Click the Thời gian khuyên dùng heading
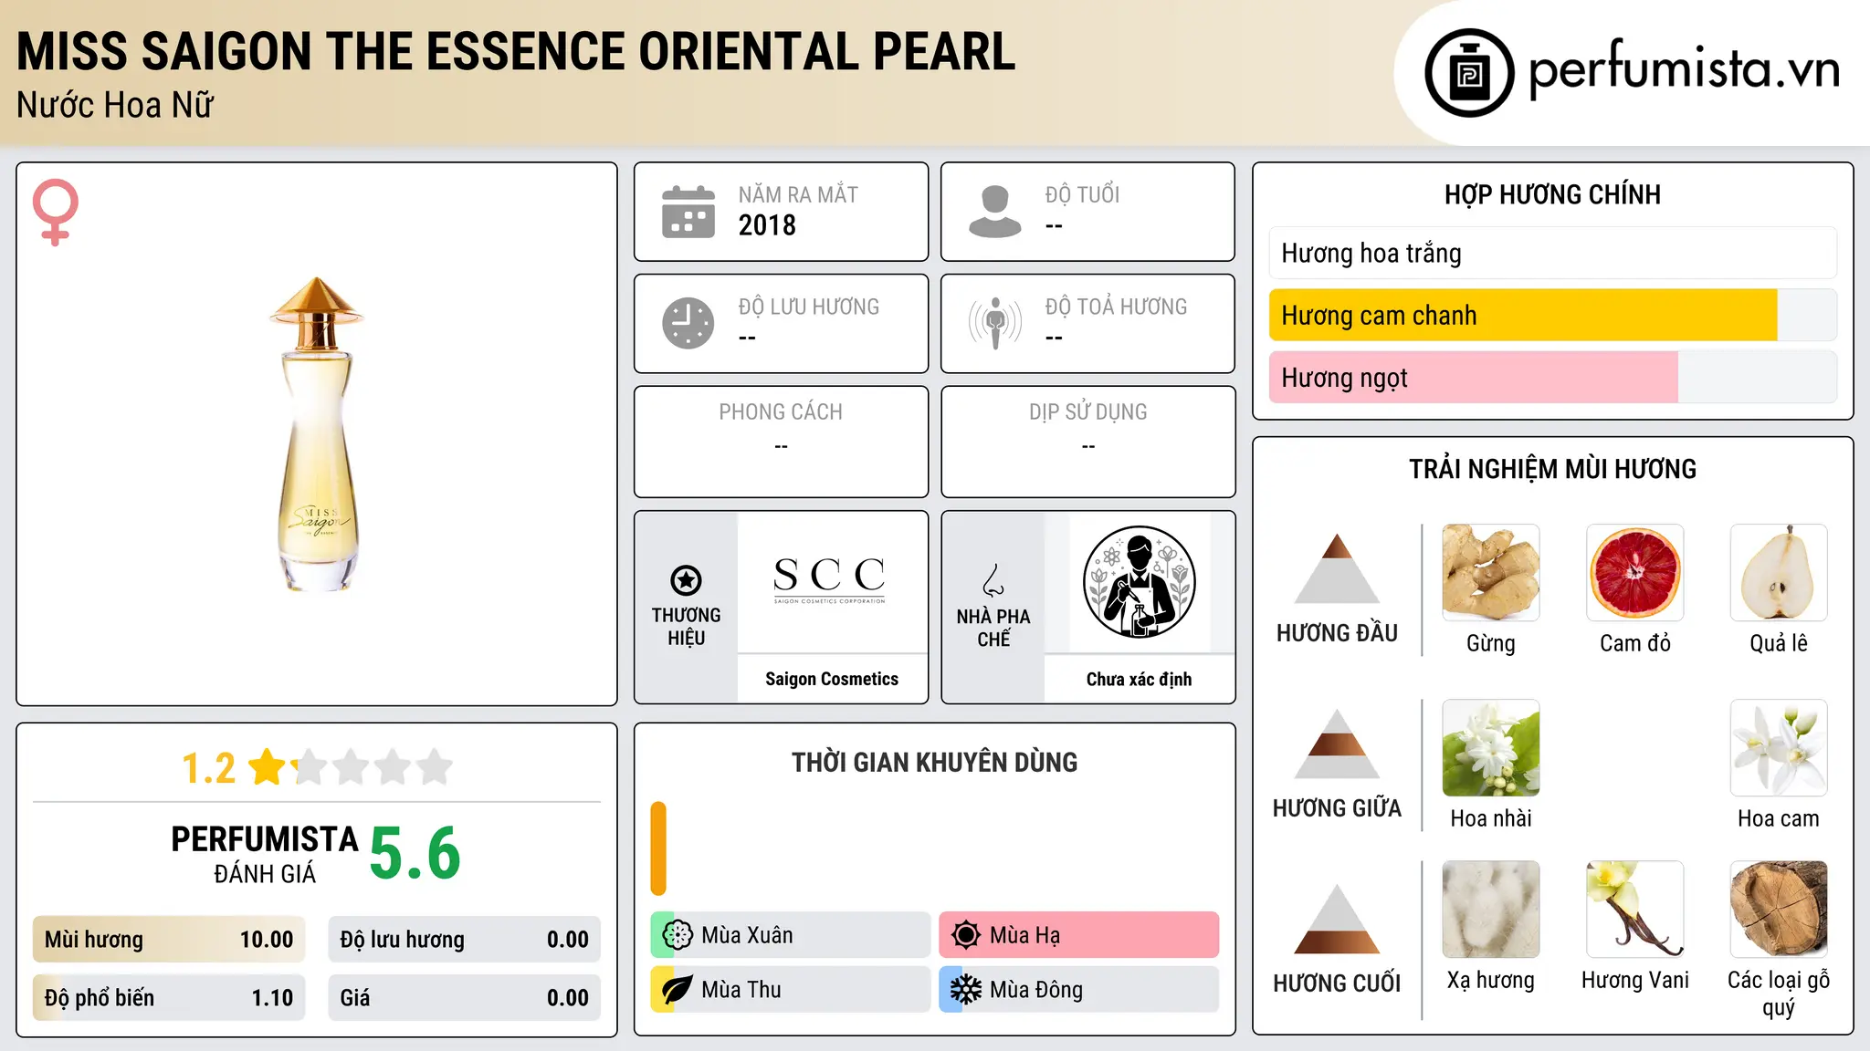Image resolution: width=1870 pixels, height=1051 pixels. pos(935,763)
